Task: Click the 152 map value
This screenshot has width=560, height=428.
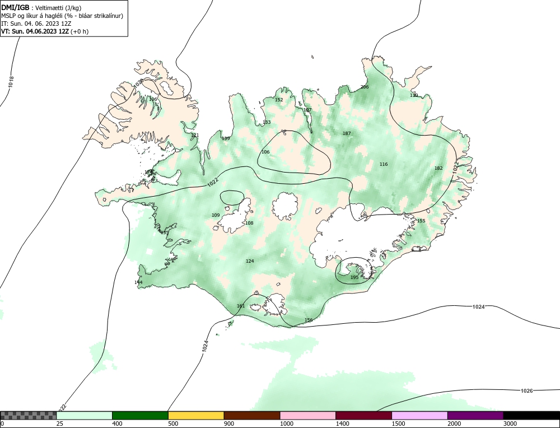Action: [x=279, y=100]
